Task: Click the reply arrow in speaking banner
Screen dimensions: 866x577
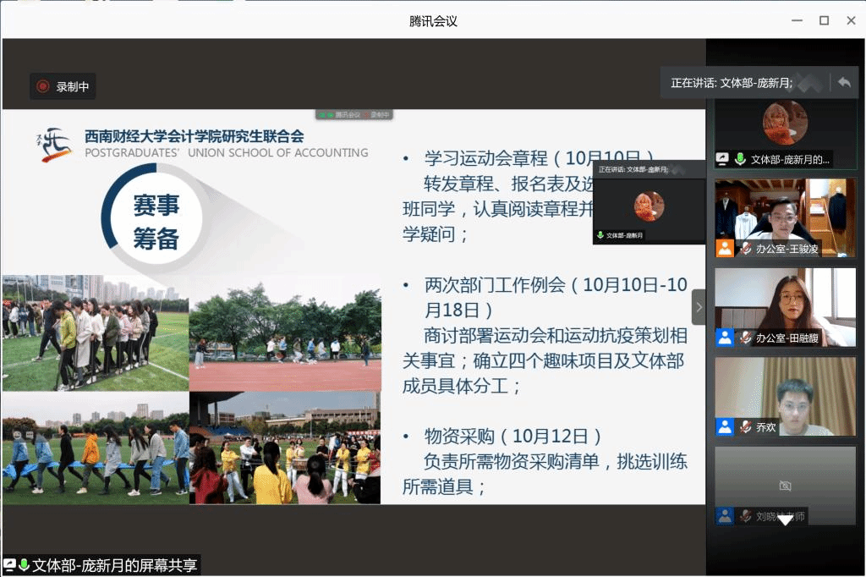Action: pyautogui.click(x=843, y=82)
